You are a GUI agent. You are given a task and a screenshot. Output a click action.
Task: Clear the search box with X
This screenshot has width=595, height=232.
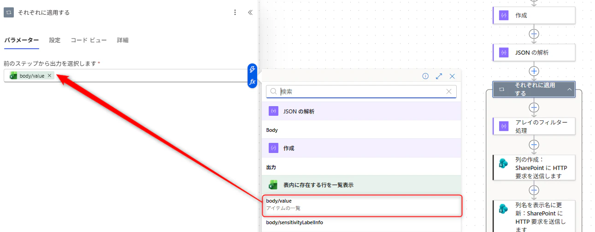pyautogui.click(x=449, y=91)
